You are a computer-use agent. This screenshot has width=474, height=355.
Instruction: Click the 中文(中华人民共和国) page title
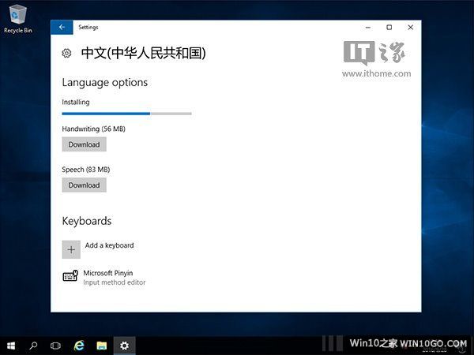[x=144, y=53]
